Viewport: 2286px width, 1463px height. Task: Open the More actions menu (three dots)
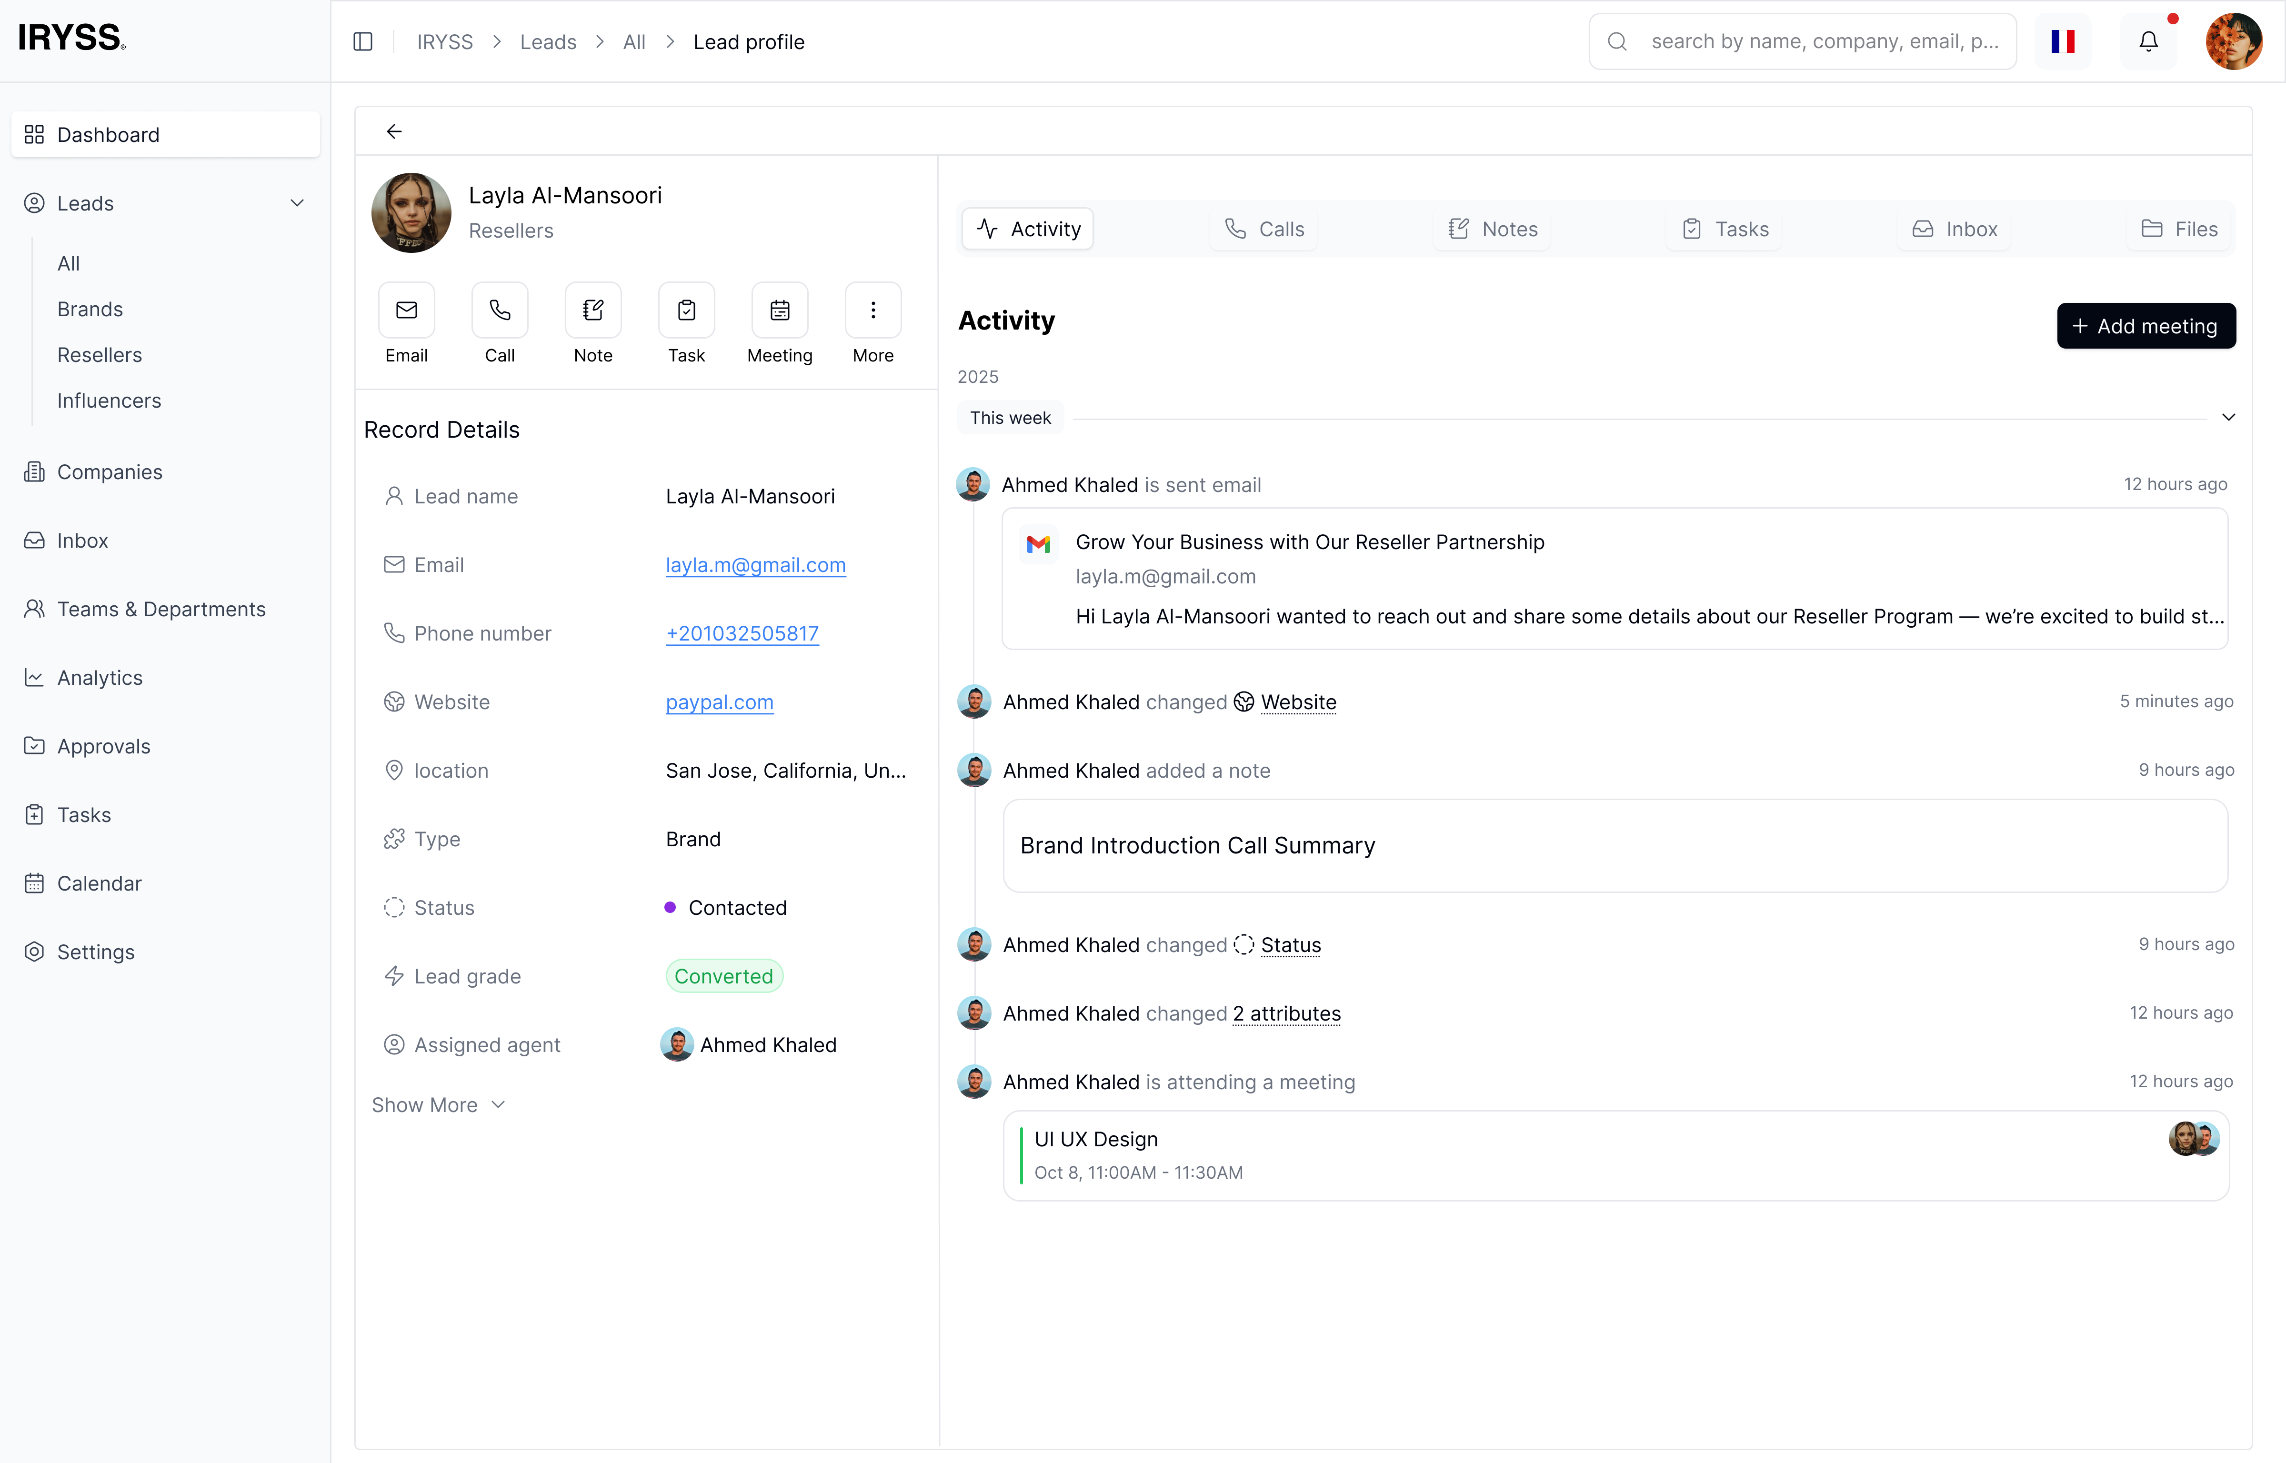coord(873,310)
